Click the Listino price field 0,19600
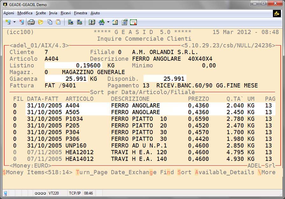This screenshot has height=199, width=285. coord(73,65)
